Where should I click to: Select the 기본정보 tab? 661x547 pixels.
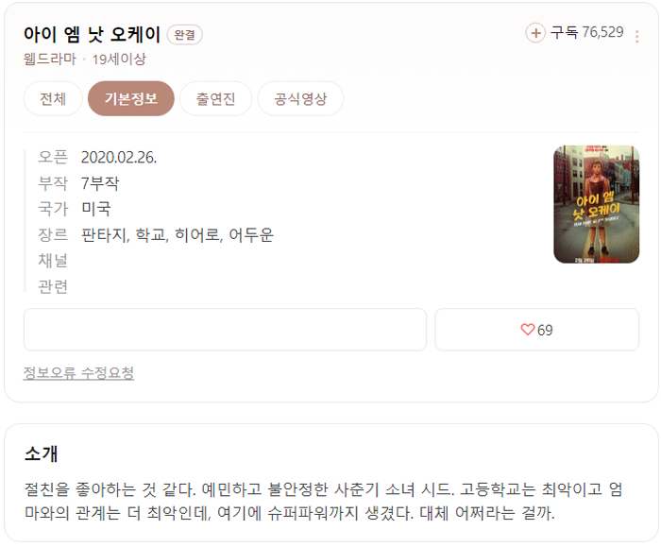(130, 98)
